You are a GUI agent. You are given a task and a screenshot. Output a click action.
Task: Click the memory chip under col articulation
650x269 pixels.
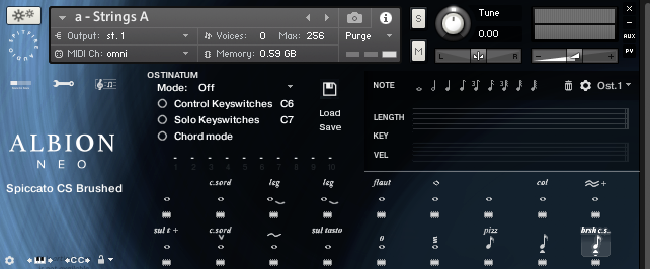[542, 215]
